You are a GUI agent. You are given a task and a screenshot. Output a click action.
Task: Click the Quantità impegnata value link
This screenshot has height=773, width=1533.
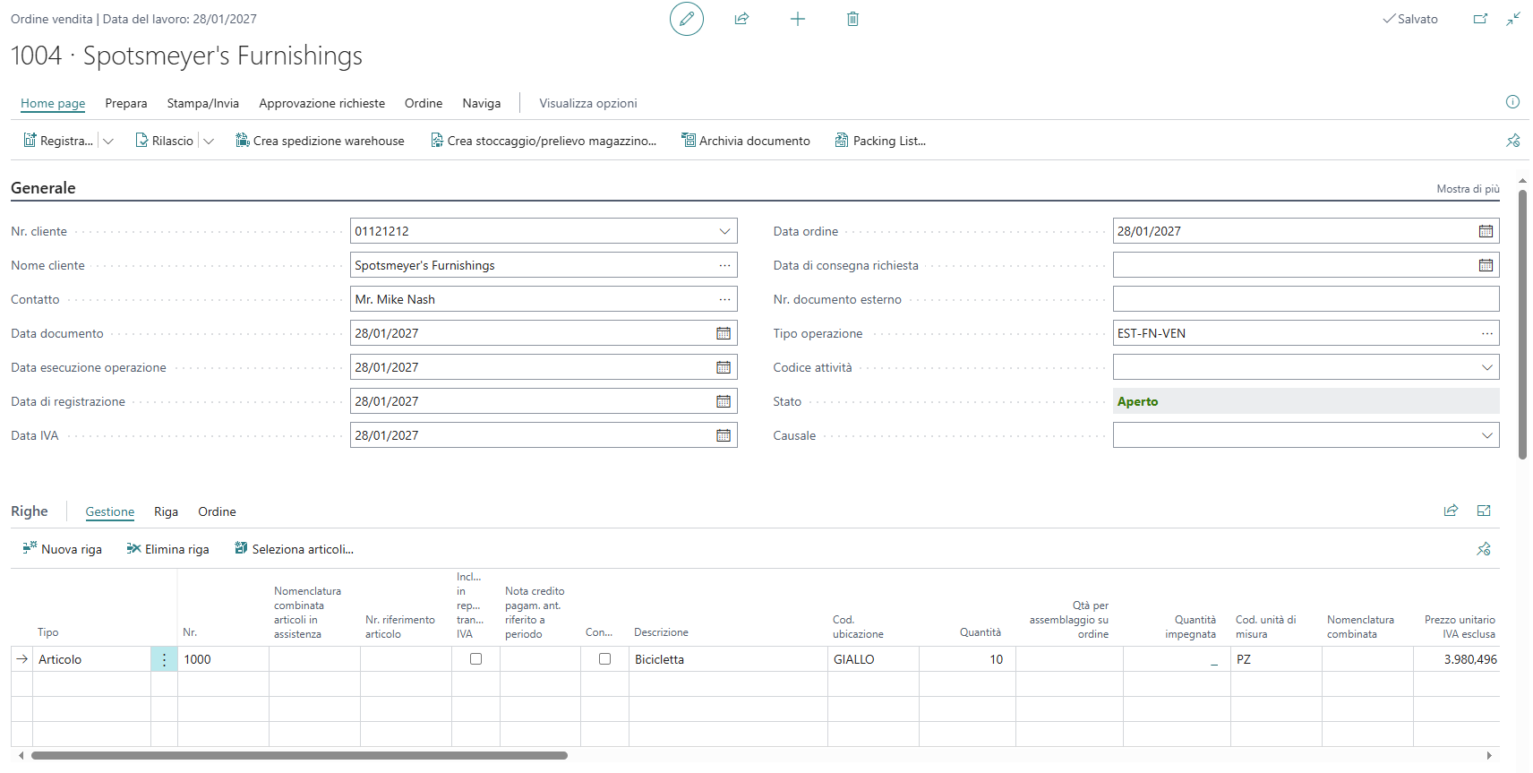(x=1213, y=660)
